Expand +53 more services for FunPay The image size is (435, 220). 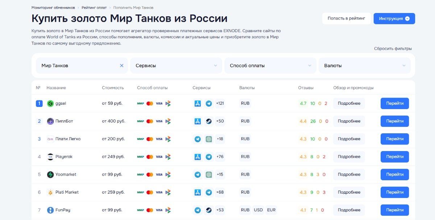pos(220,210)
